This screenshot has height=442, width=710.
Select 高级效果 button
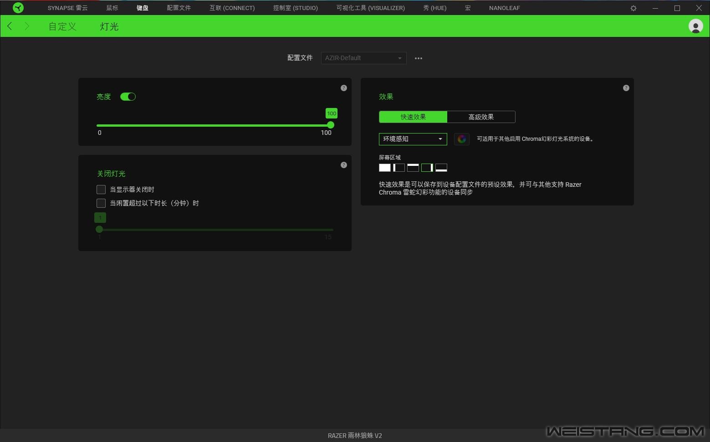481,117
